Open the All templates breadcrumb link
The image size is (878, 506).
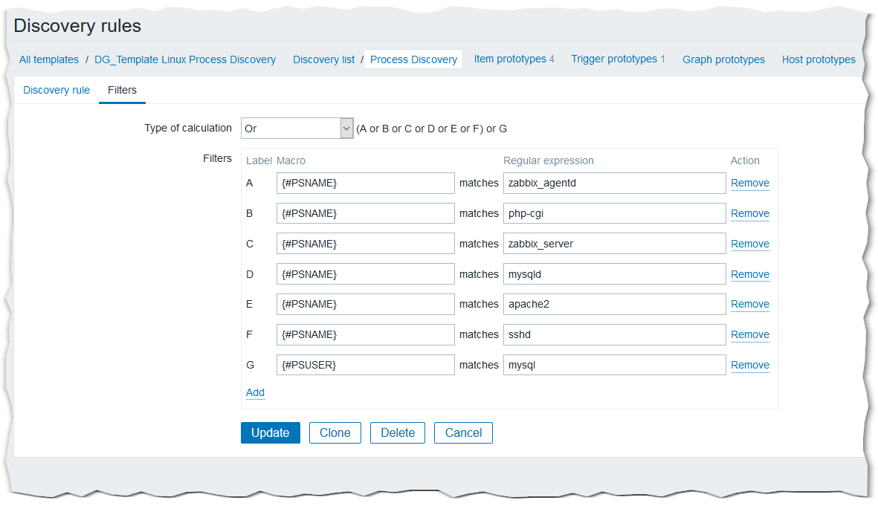pyautogui.click(x=49, y=59)
